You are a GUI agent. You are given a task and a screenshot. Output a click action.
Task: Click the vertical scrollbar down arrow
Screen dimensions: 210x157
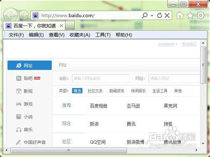click(203, 144)
